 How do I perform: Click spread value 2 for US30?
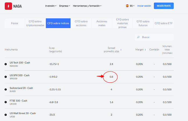(x=111, y=115)
